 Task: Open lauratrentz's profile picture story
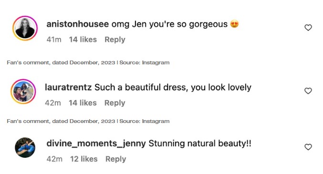click(23, 91)
